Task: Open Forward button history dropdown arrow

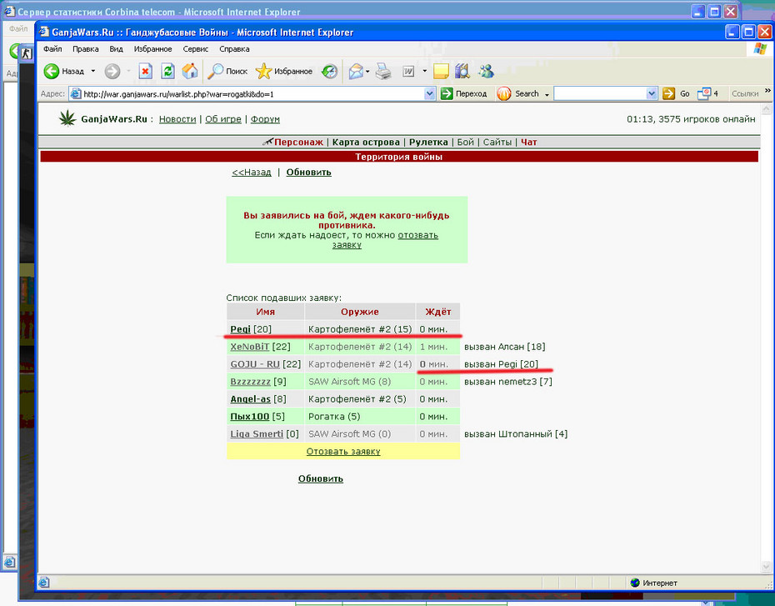Action: coord(128,71)
